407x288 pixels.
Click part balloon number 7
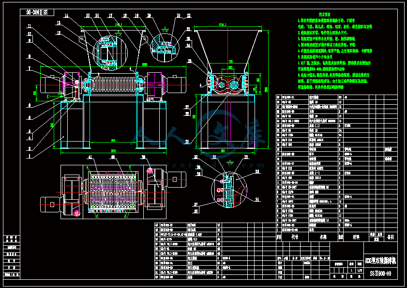point(30,68)
